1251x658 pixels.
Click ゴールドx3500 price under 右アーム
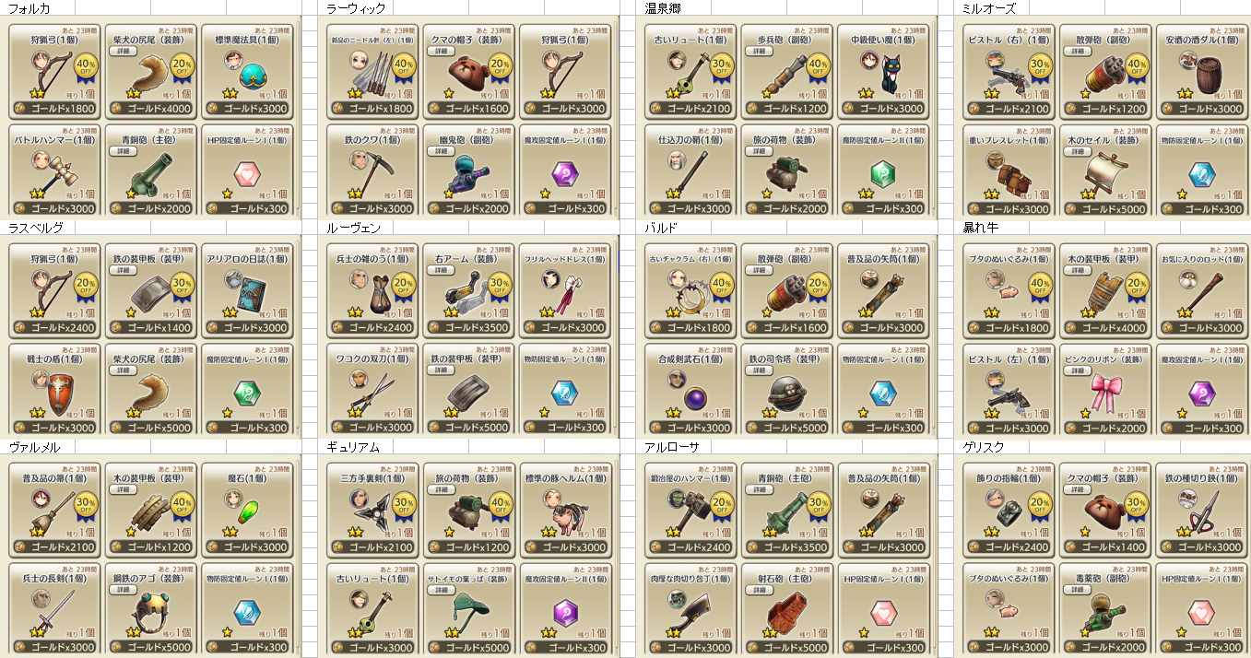468,327
